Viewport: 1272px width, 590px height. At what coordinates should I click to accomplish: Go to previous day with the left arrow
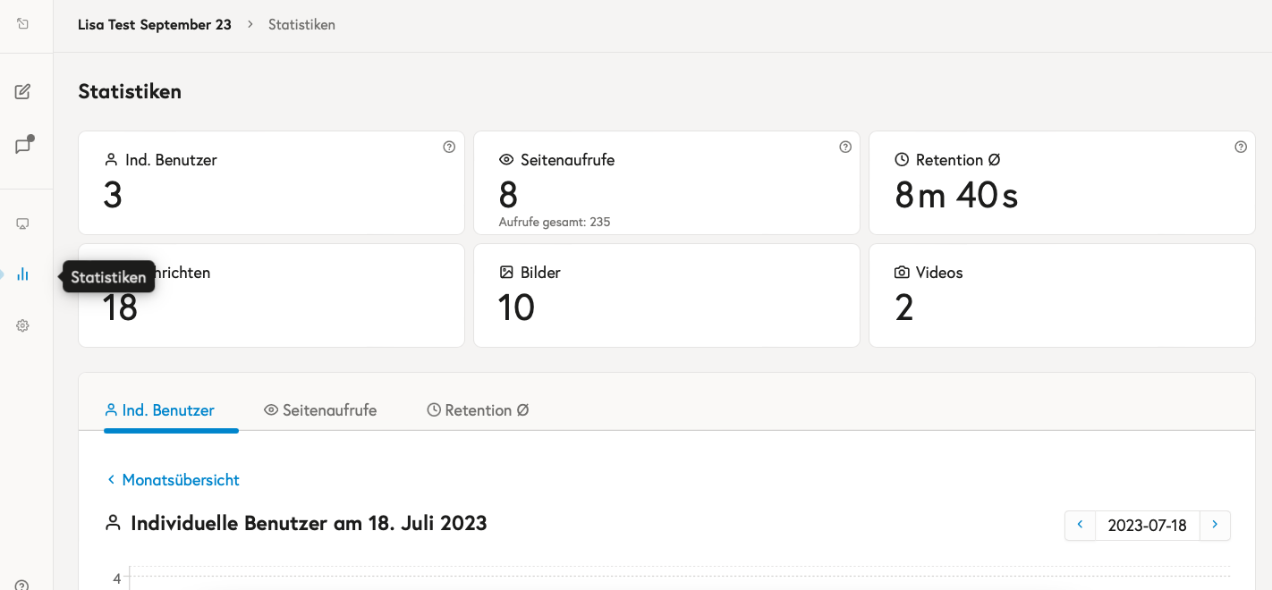1080,525
